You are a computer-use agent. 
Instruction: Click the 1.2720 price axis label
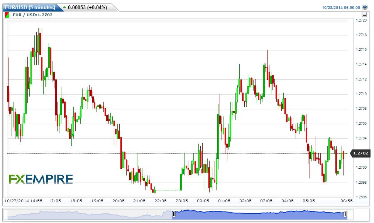coord(361,20)
